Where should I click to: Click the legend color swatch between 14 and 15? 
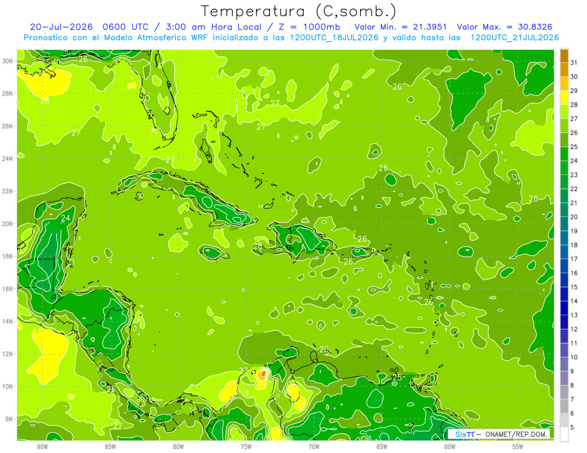[x=564, y=294]
